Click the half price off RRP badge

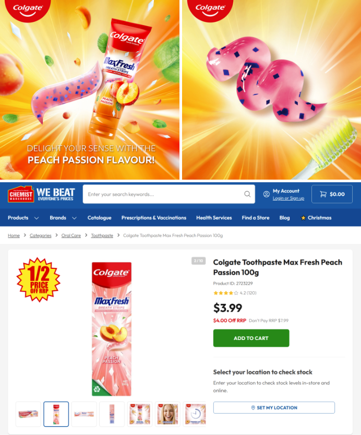38,279
